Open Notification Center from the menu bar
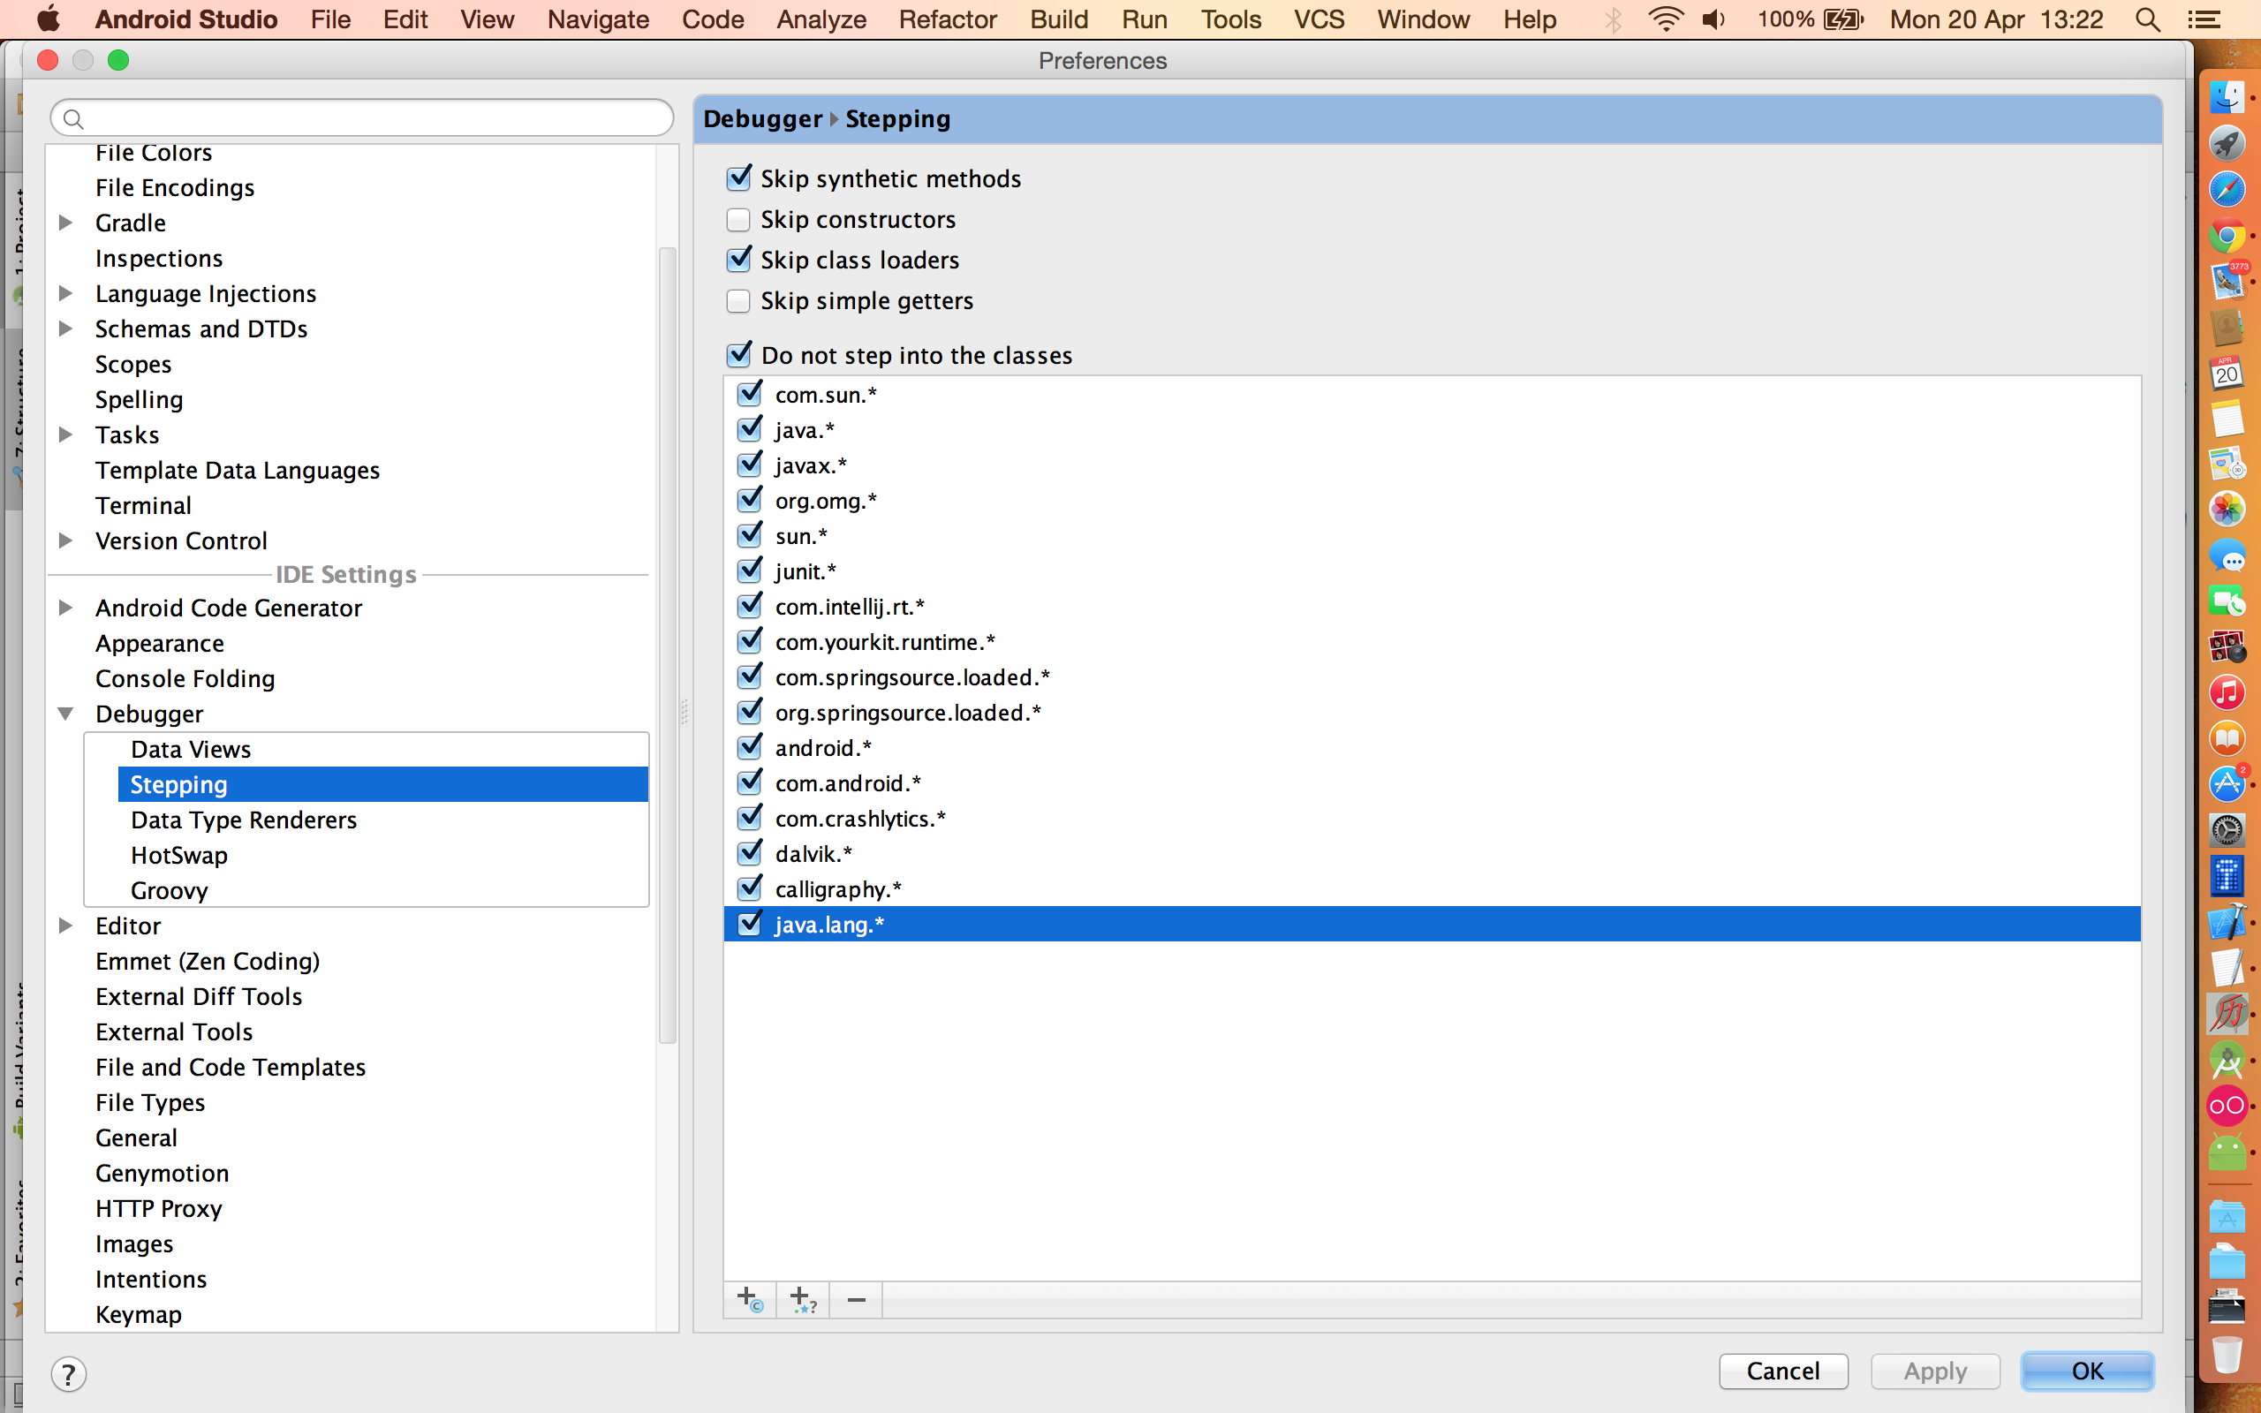The height and width of the screenshot is (1413, 2261). 2204,19
